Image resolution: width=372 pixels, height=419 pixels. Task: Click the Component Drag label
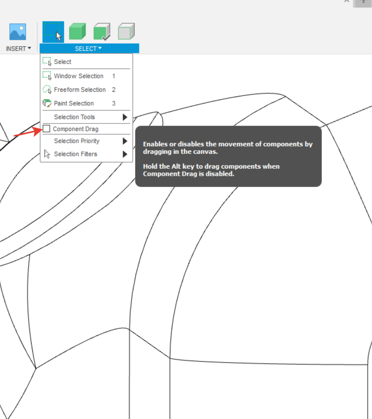[x=75, y=129]
